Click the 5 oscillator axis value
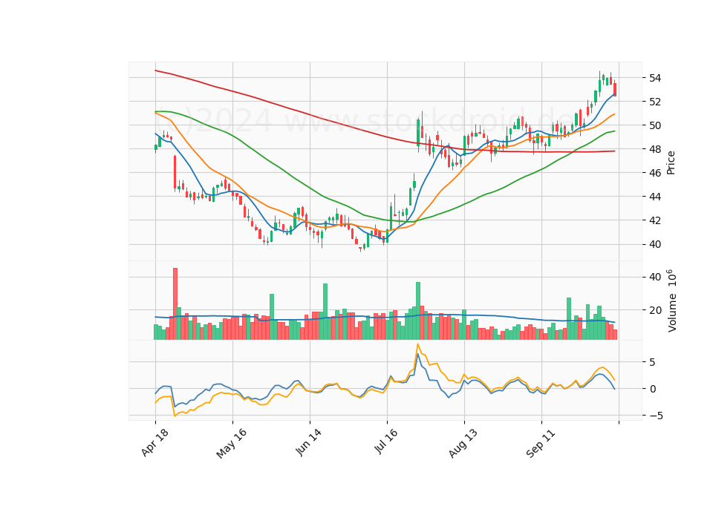The image size is (713, 512). point(653,363)
